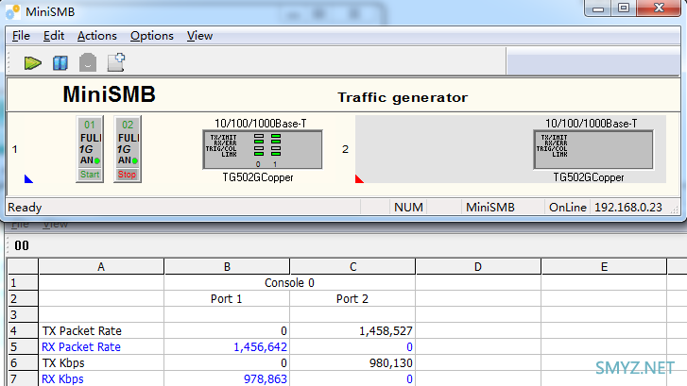Click OnLine status indicator
Image resolution: width=687 pixels, height=386 pixels.
pyautogui.click(x=567, y=207)
